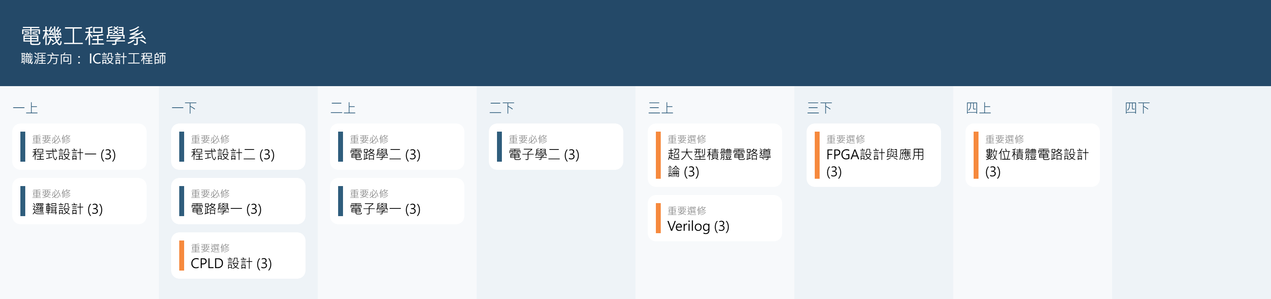Click the orange bar on the Verilog card
The height and width of the screenshot is (299, 1271).
(x=658, y=218)
